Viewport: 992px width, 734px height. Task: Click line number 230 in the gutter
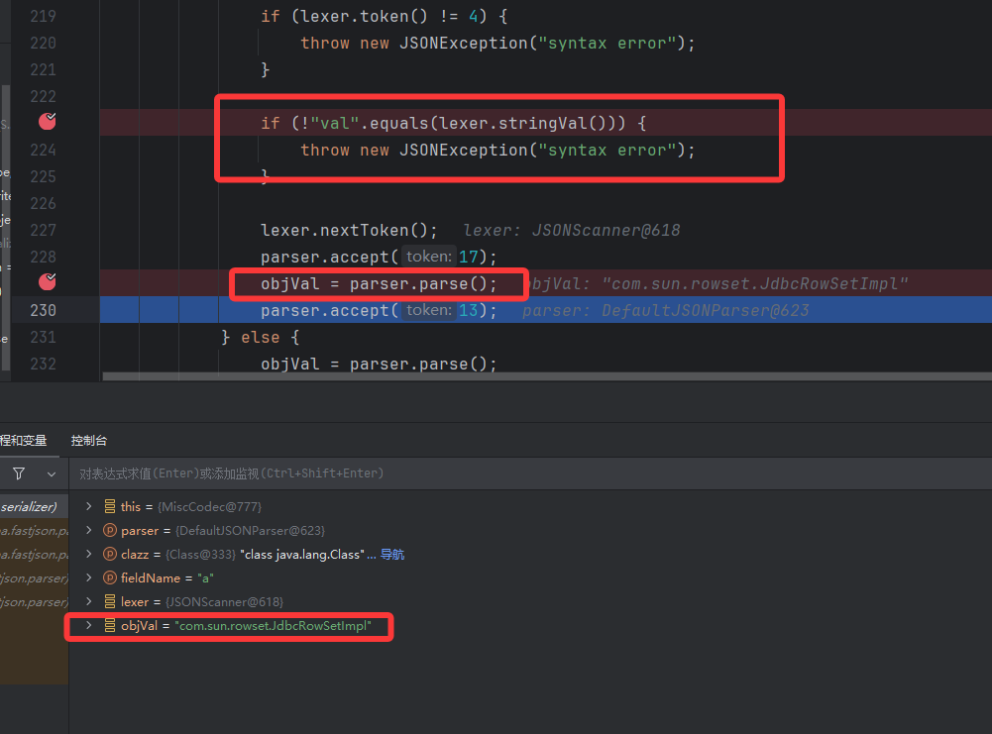pyautogui.click(x=43, y=310)
